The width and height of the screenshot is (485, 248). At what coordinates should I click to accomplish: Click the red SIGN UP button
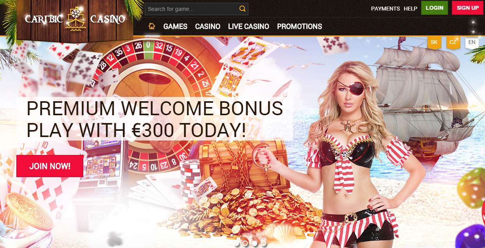467,8
